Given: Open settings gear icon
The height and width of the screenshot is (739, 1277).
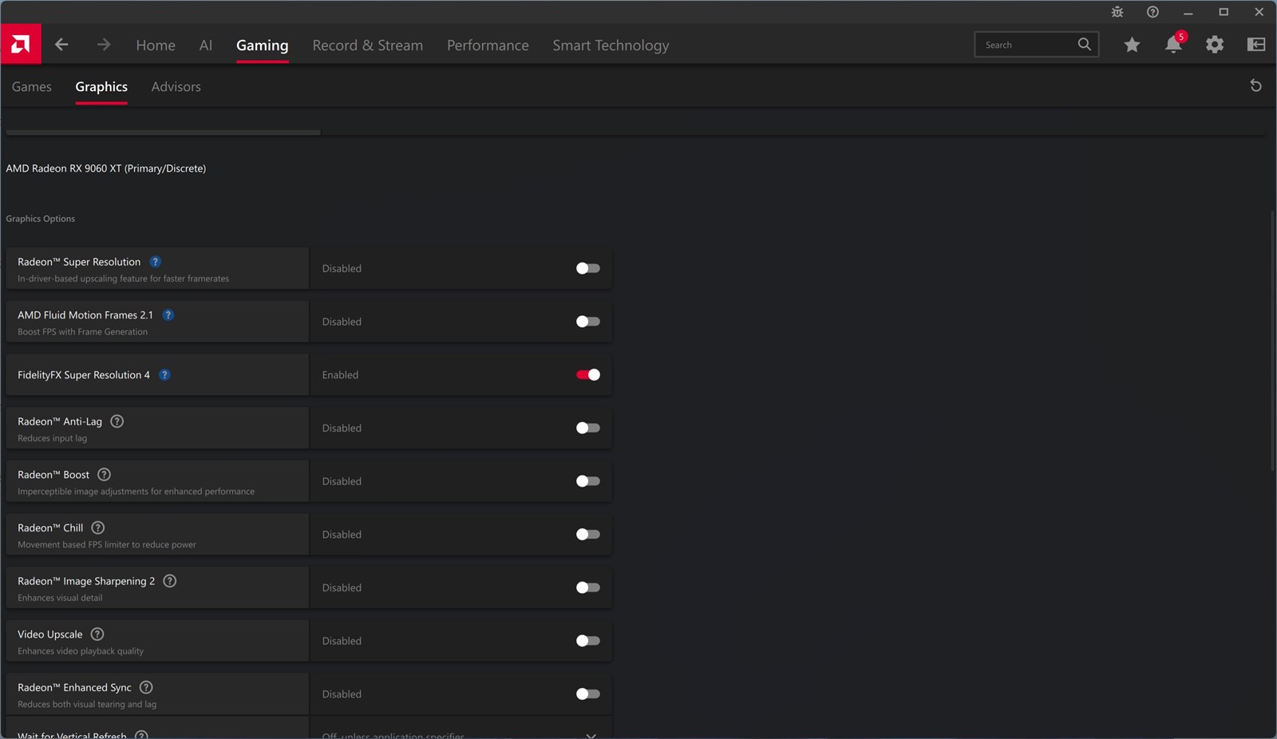Looking at the screenshot, I should (x=1215, y=45).
